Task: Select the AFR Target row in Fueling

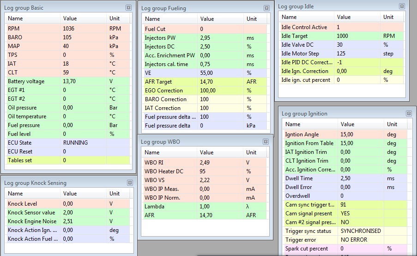Action: tap(205, 81)
